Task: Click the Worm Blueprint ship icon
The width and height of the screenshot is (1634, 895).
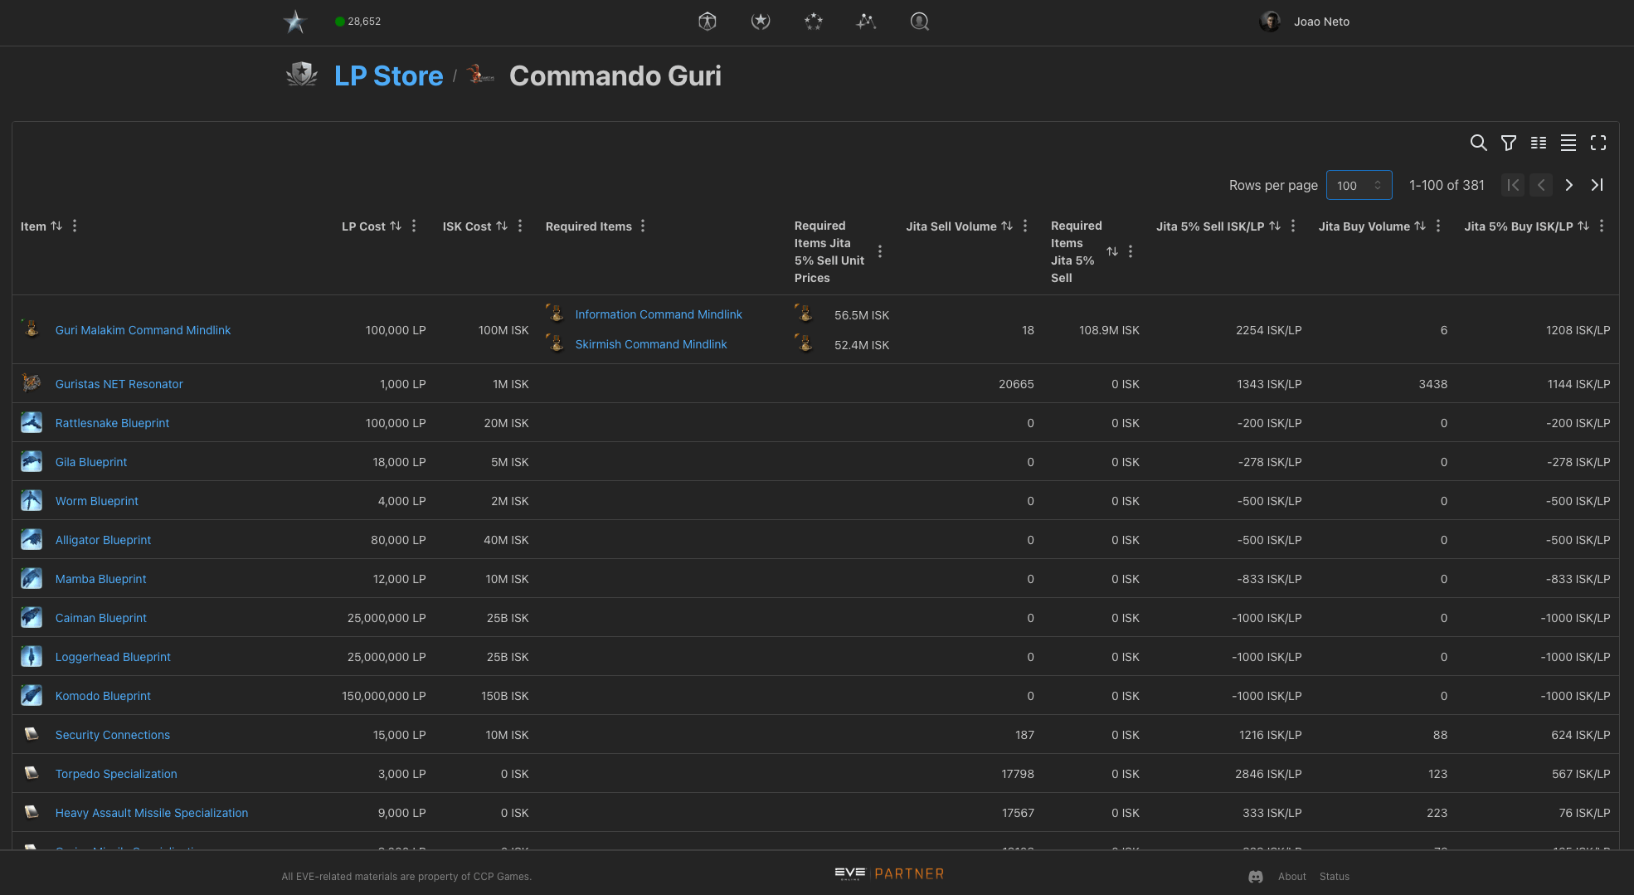Action: pyautogui.click(x=32, y=500)
